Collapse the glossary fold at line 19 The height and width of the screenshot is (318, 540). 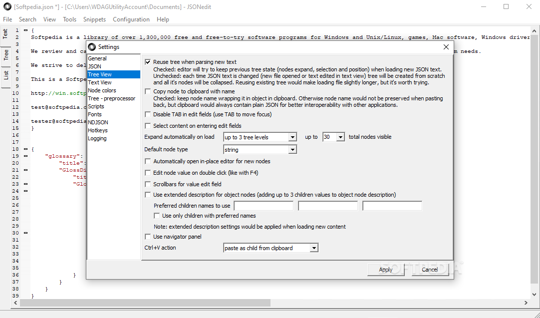[25, 156]
